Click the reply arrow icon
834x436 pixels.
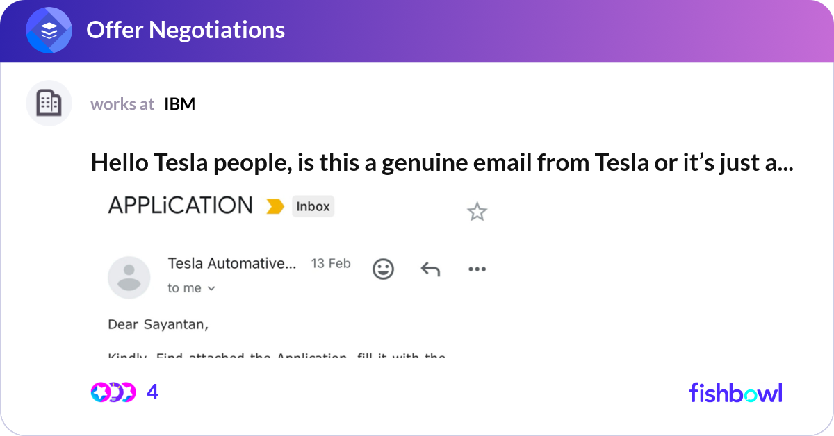tap(430, 269)
